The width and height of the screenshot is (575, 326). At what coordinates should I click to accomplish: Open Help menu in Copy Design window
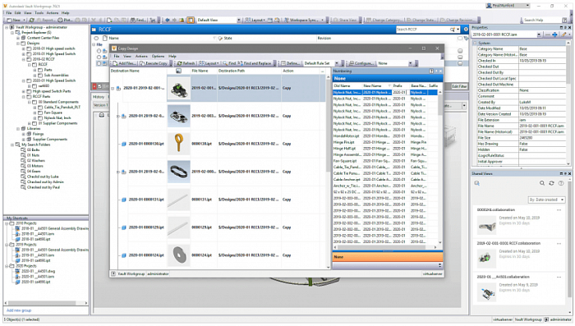click(x=172, y=56)
